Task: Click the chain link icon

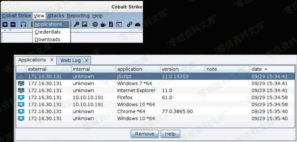Action: [130, 24]
